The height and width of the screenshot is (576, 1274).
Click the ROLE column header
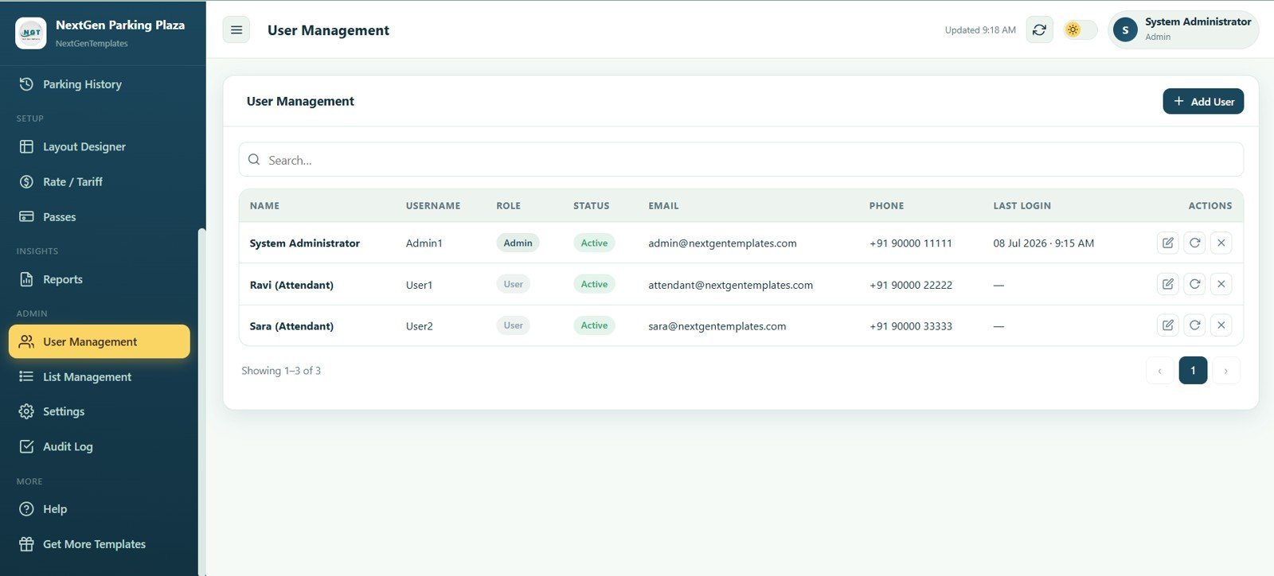(508, 205)
